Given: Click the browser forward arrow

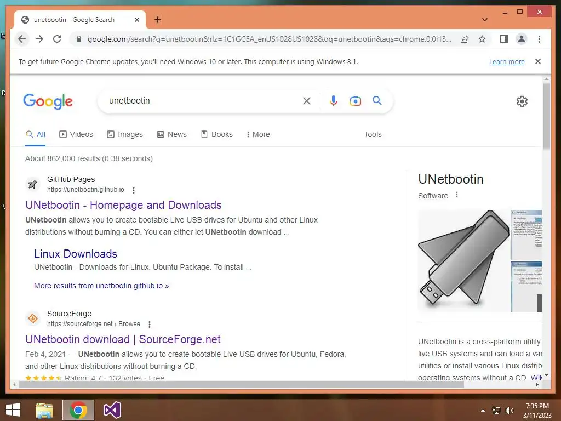Looking at the screenshot, I should [x=39, y=39].
